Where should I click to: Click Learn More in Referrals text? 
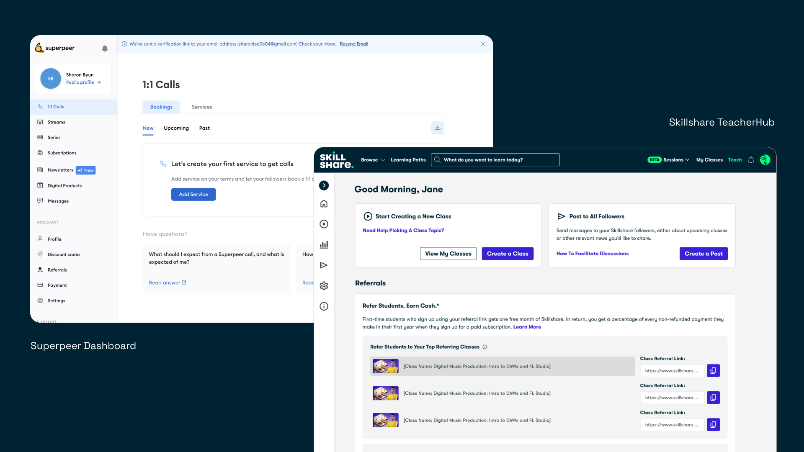tap(527, 327)
